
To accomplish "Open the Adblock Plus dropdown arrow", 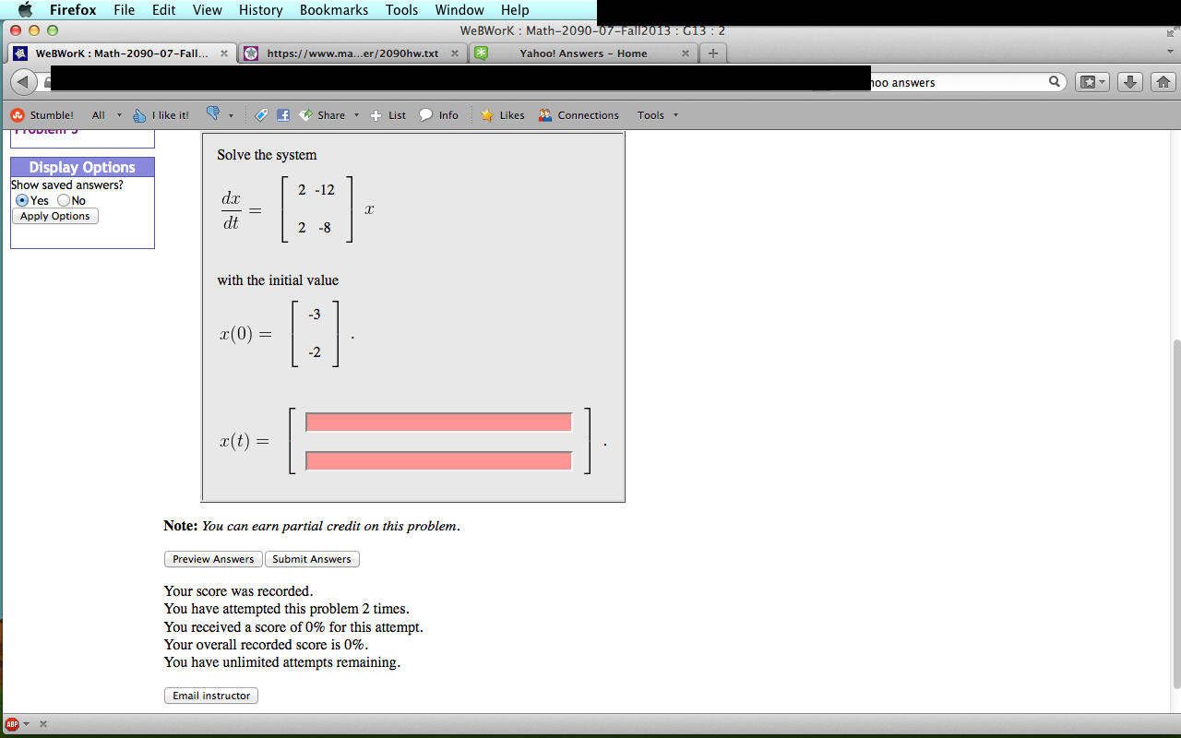I will click(x=27, y=724).
